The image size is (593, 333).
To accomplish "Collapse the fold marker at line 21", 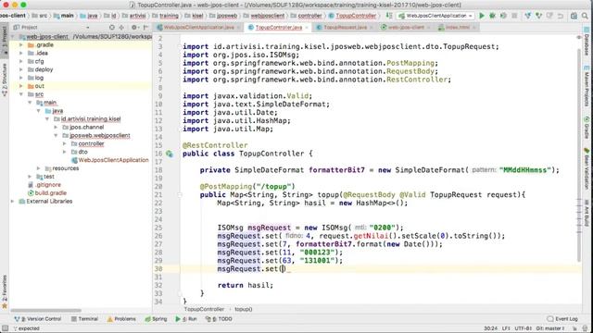I will (180, 195).
